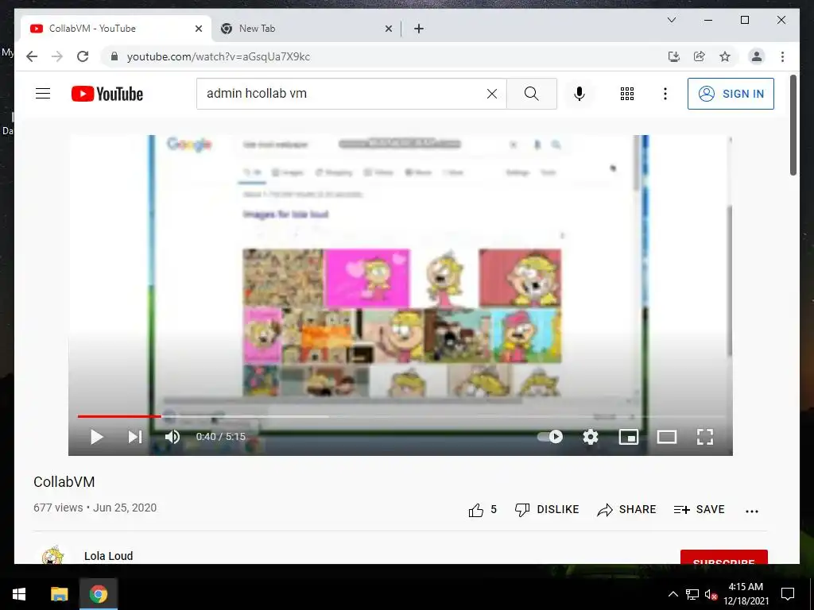Mute the video volume
Image resolution: width=814 pixels, height=610 pixels.
(x=172, y=437)
